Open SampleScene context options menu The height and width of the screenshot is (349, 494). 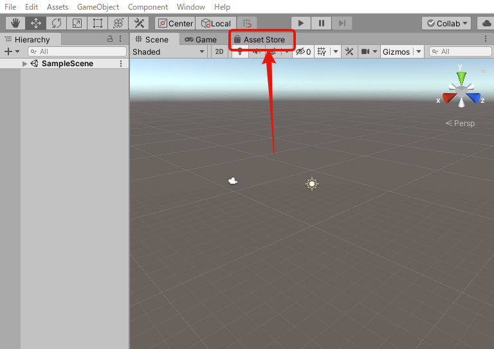(121, 64)
